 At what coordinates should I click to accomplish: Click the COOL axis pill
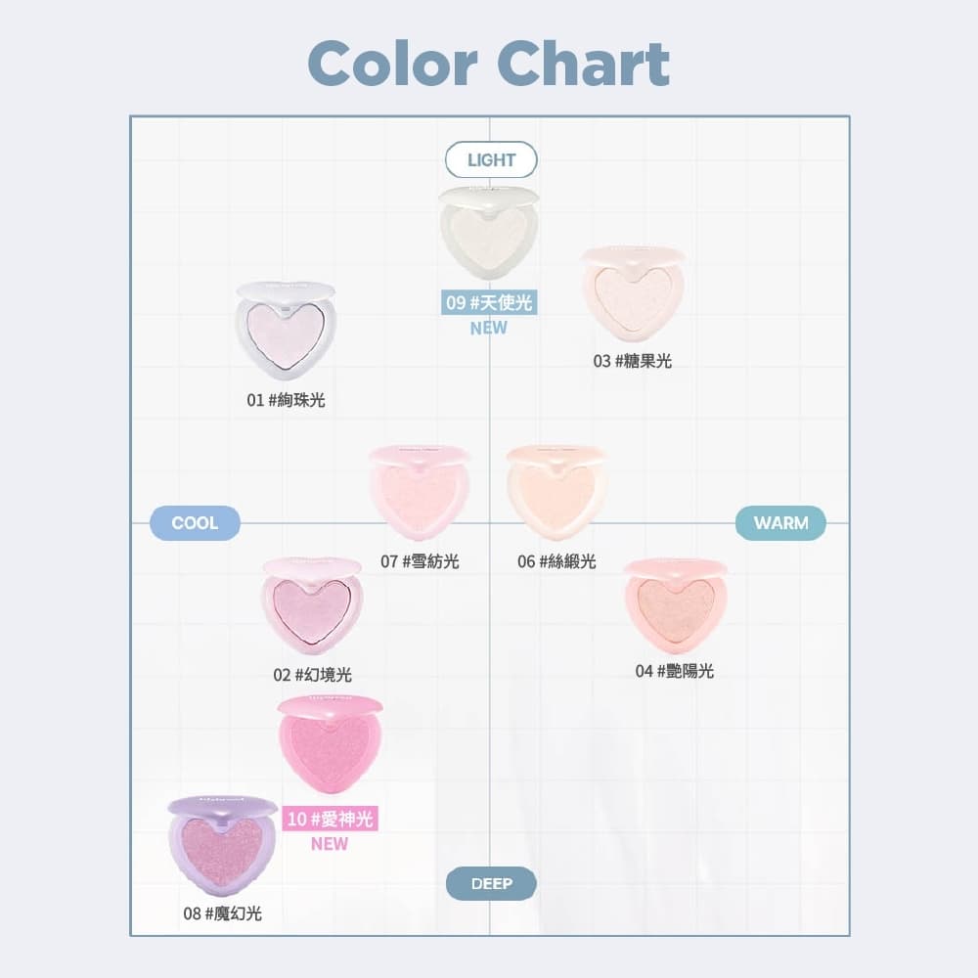click(x=195, y=522)
